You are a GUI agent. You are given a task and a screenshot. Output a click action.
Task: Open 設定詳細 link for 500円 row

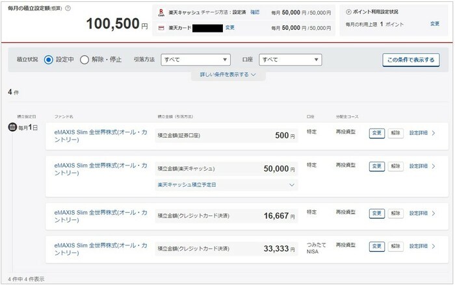(x=419, y=133)
